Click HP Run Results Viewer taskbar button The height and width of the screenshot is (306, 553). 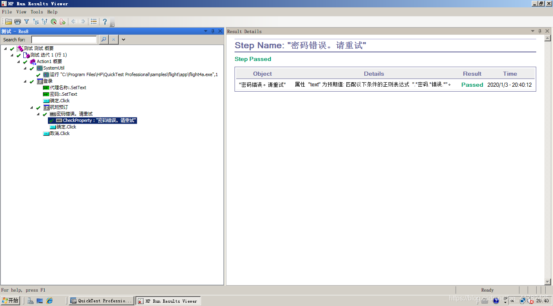(x=168, y=301)
